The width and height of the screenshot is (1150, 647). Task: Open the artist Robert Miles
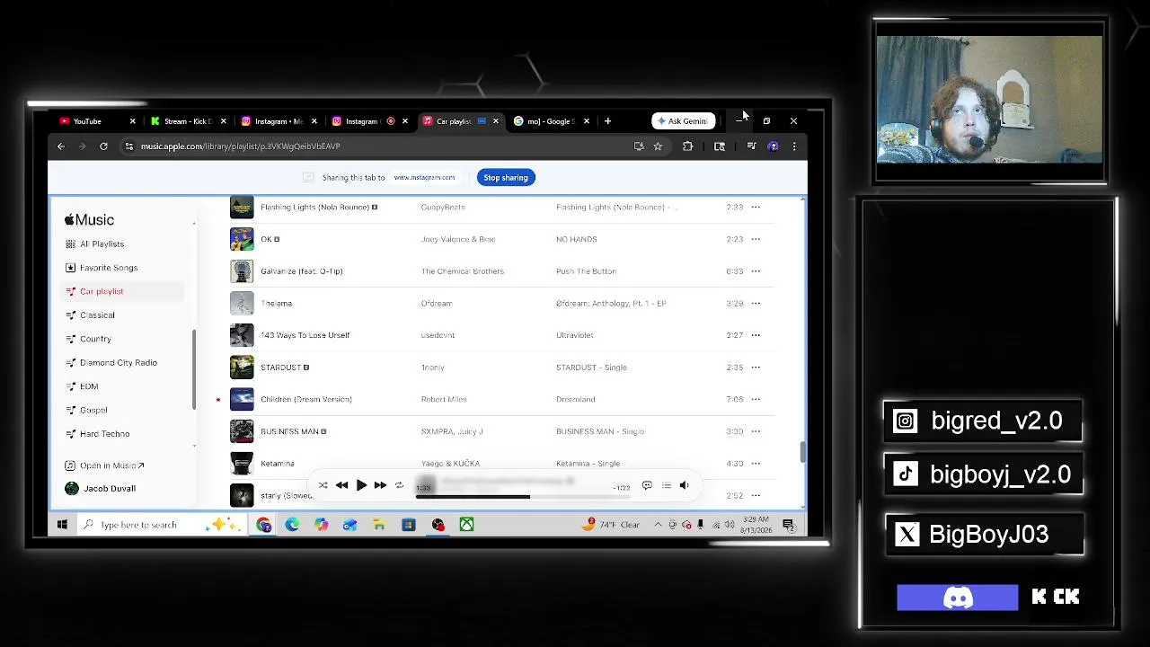click(444, 399)
